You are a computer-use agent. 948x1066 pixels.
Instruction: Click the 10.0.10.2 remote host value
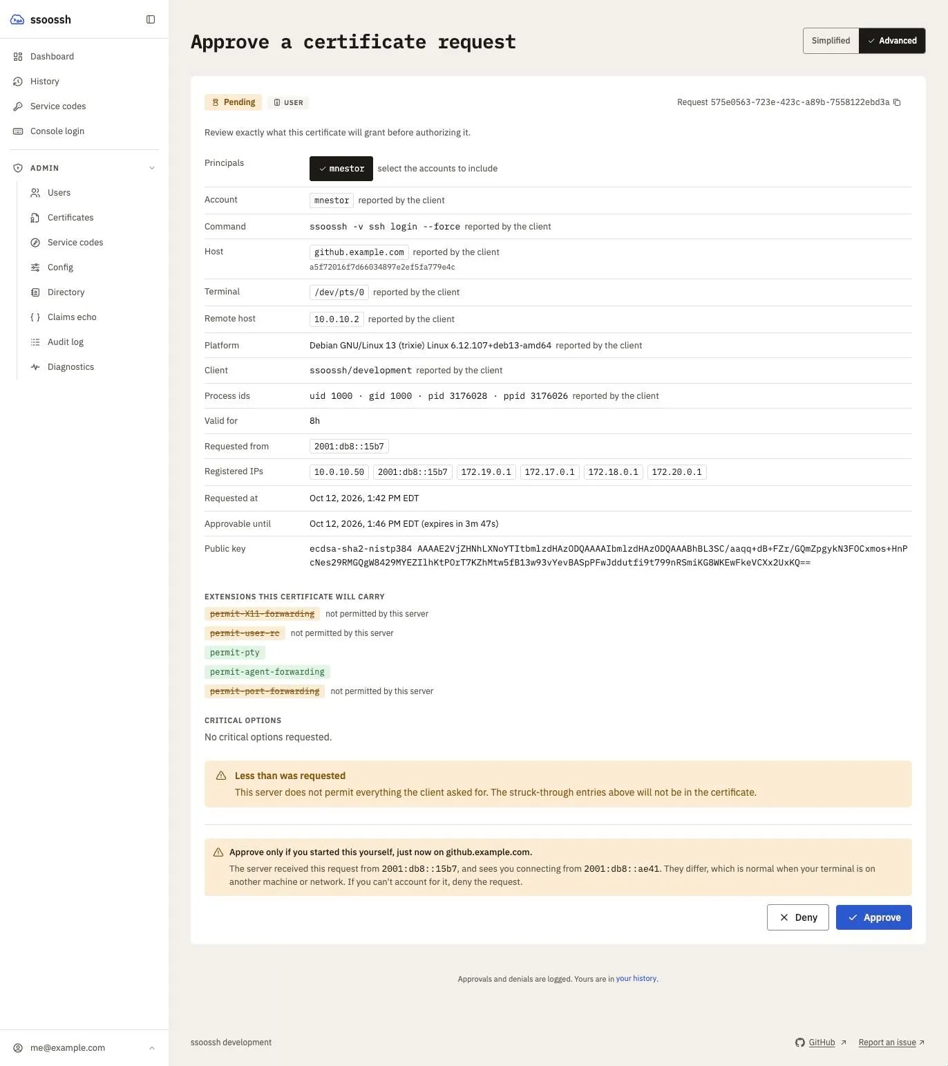click(x=336, y=319)
